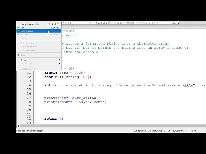
Task: Click the 'return 0;' statement
Action: [54, 119]
